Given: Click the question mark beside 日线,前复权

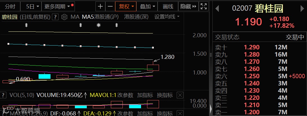Looking at the screenshot, I should coord(56,17).
